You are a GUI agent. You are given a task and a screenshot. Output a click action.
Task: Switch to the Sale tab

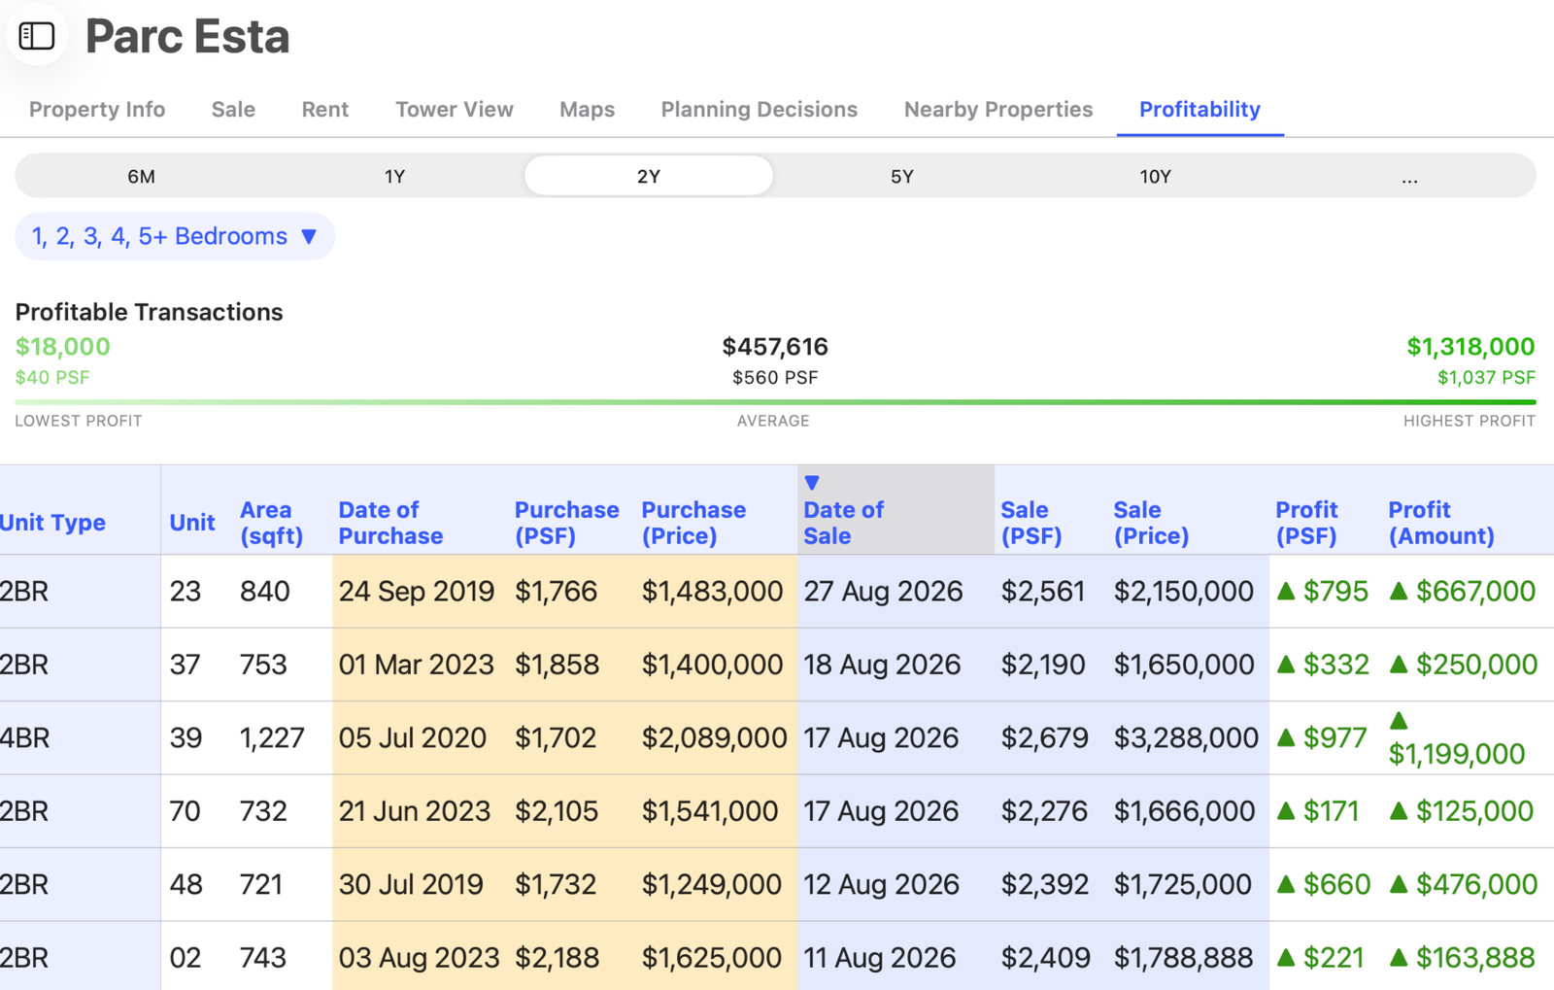233,110
